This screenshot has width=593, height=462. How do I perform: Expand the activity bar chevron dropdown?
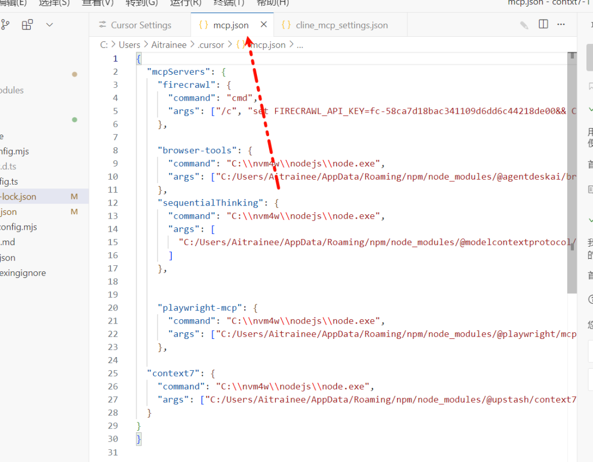pos(49,25)
